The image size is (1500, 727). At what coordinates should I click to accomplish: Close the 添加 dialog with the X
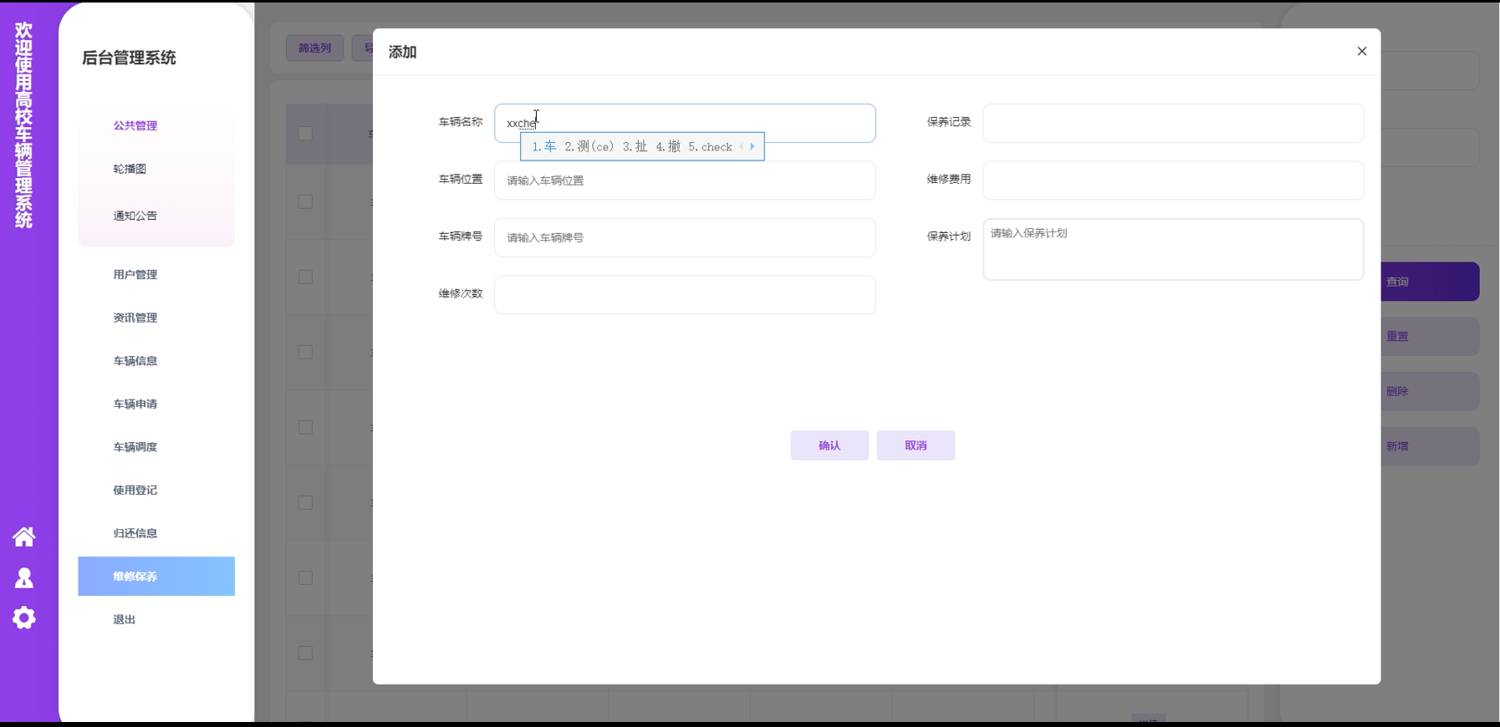coord(1362,51)
